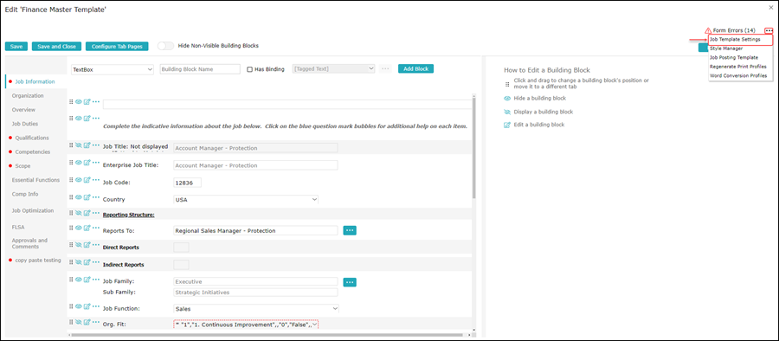Click Save and Close
Image resolution: width=779 pixels, height=341 pixels.
pyautogui.click(x=56, y=46)
